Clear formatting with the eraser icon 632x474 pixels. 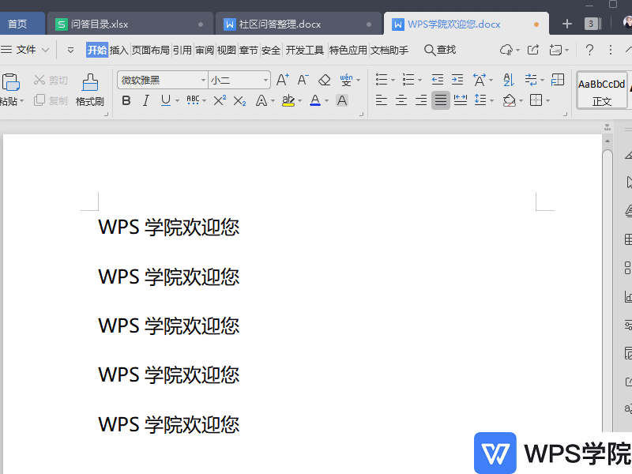click(325, 80)
